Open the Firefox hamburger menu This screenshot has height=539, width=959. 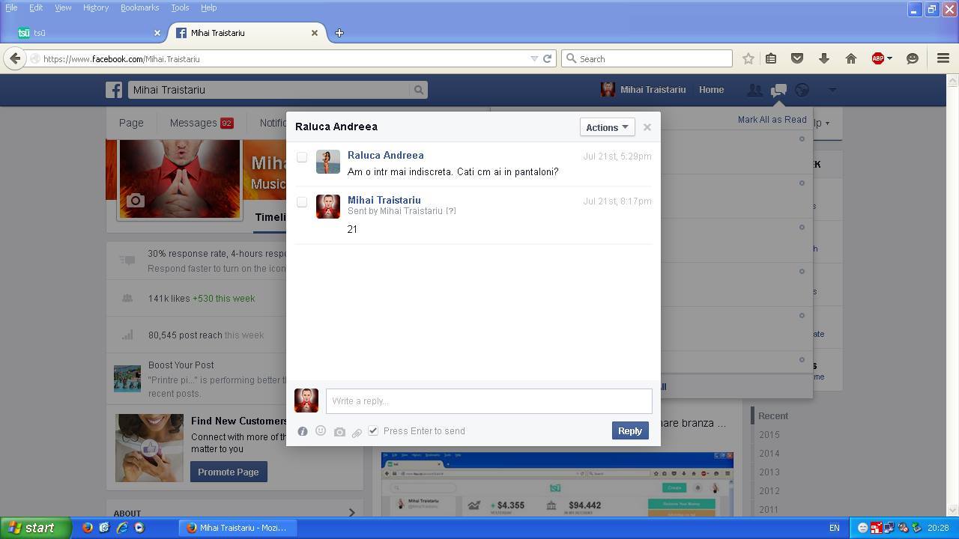tap(943, 58)
